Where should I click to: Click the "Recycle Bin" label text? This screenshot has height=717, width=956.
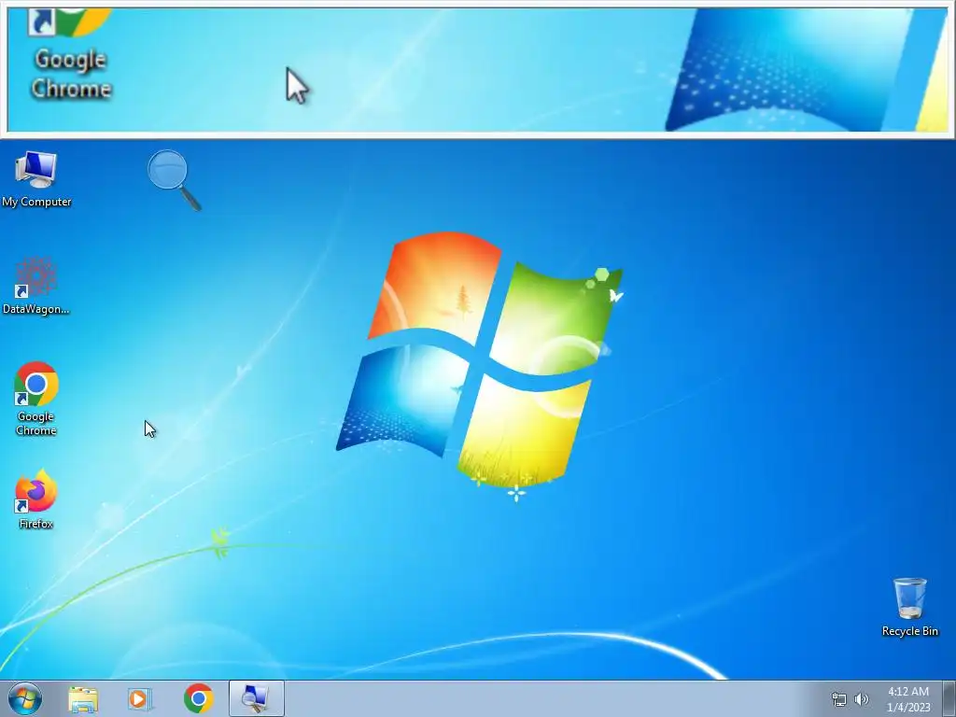[909, 631]
